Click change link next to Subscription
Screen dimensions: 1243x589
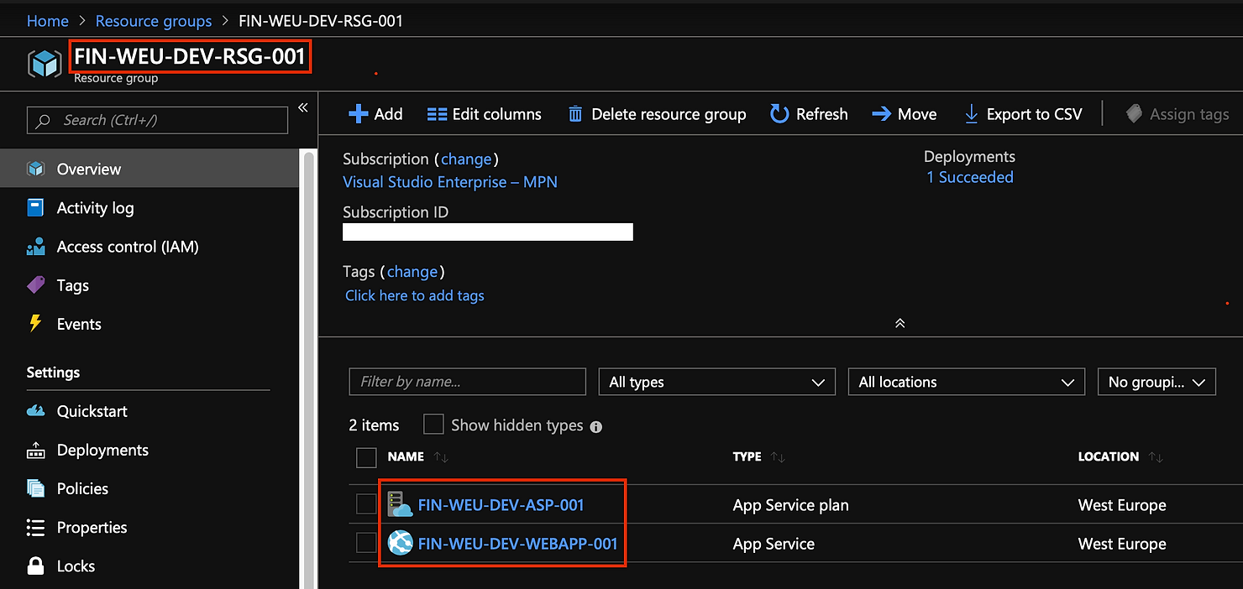pyautogui.click(x=466, y=159)
